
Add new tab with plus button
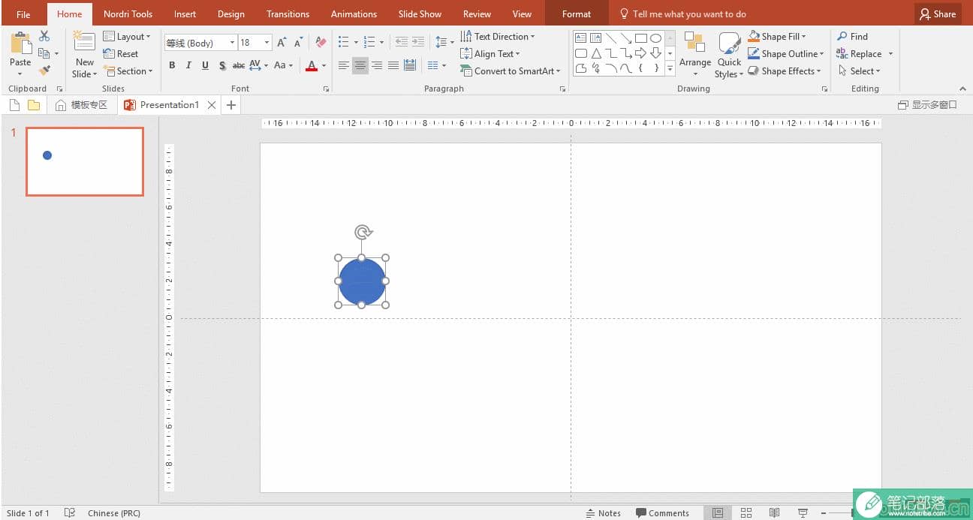click(231, 105)
